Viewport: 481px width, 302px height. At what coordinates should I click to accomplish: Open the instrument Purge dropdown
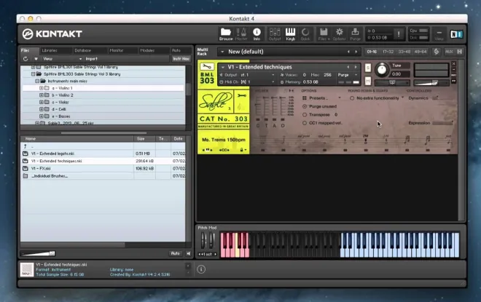[x=348, y=75]
